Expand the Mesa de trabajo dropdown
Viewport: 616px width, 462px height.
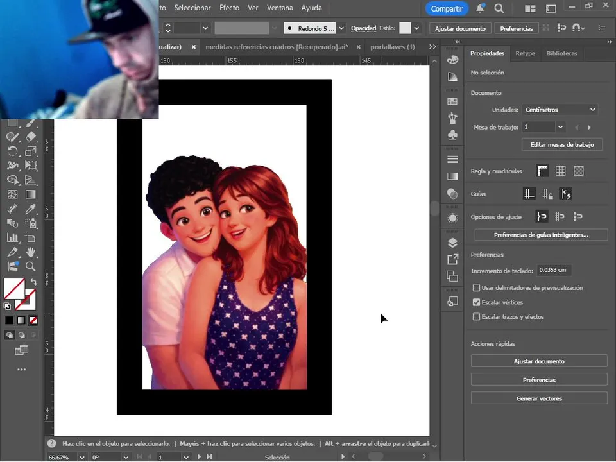(x=560, y=127)
